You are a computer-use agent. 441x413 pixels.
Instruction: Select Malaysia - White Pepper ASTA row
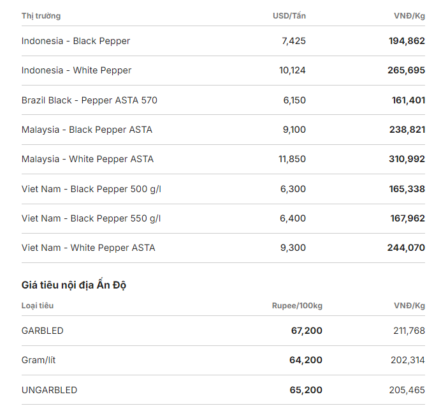point(223,159)
